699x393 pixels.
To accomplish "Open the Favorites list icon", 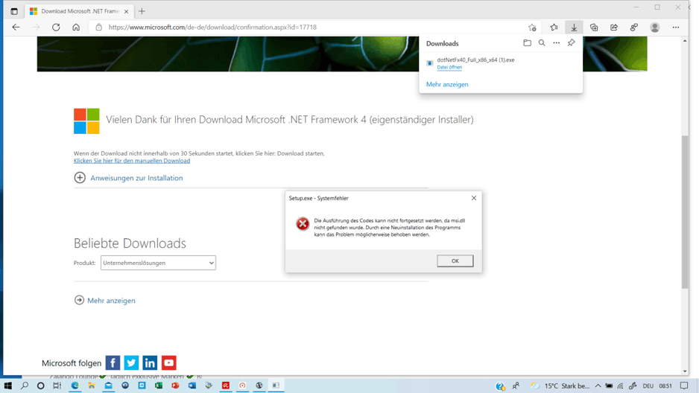I will (x=554, y=27).
